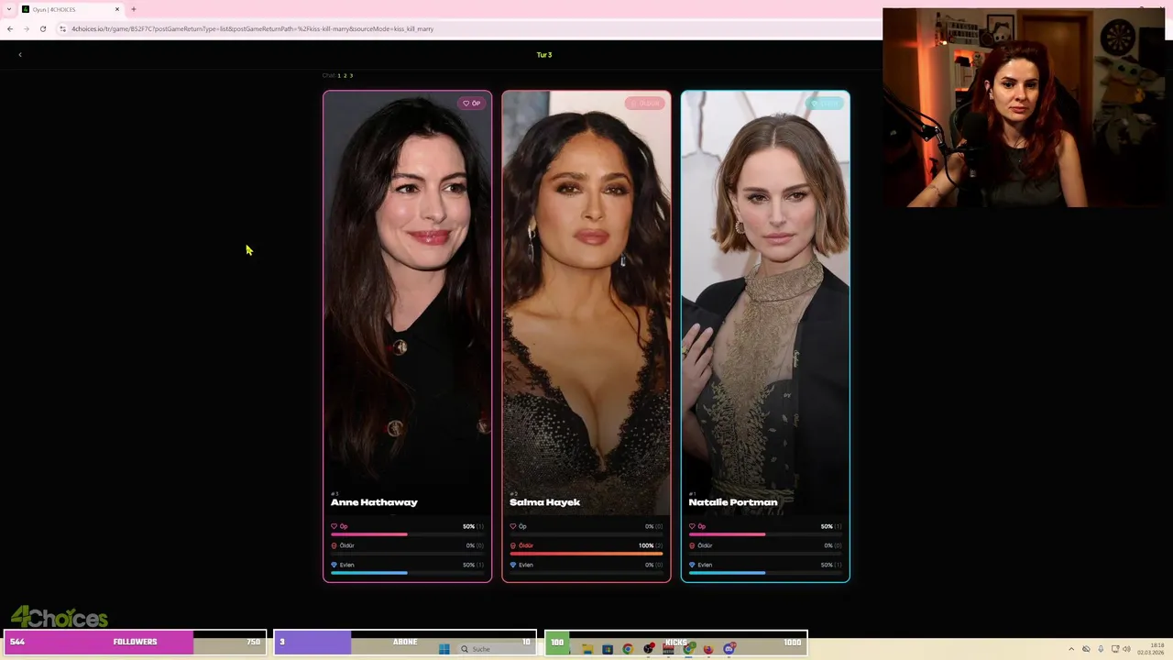This screenshot has width=1173, height=660.
Task: Click the browser forward arrow
Action: click(26, 28)
